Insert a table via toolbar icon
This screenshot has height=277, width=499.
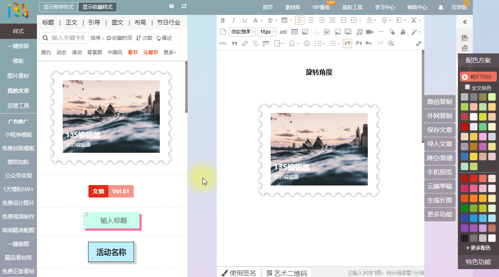pos(294,32)
